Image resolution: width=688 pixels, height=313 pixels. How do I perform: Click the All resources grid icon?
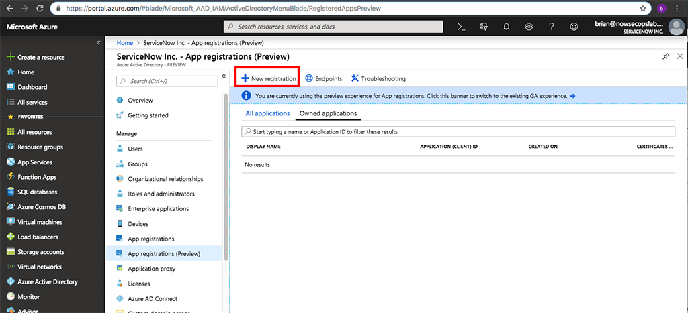11,132
